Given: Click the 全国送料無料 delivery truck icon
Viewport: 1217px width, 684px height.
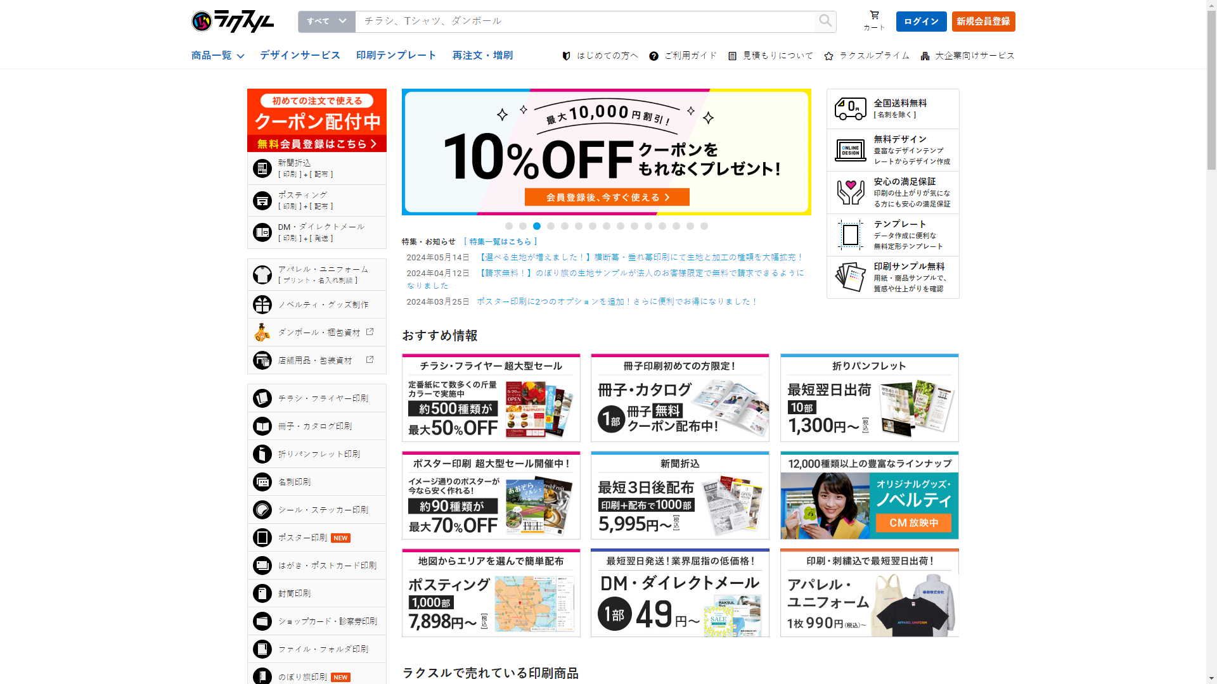Looking at the screenshot, I should pos(850,109).
